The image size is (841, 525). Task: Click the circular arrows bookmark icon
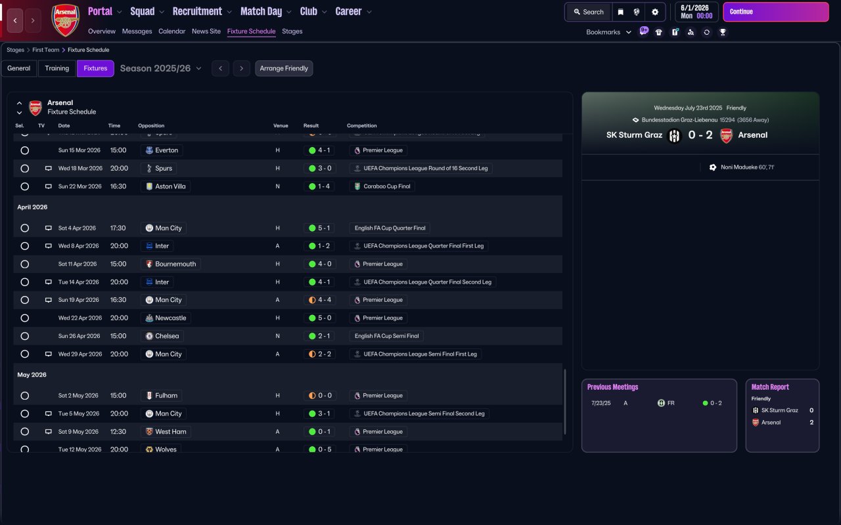tap(706, 32)
